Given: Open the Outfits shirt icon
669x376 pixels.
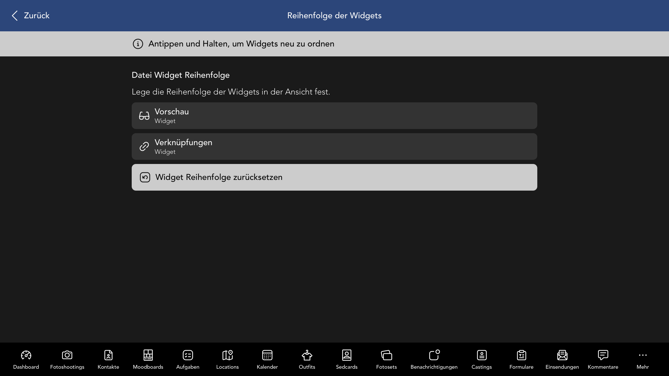Looking at the screenshot, I should coord(307,355).
